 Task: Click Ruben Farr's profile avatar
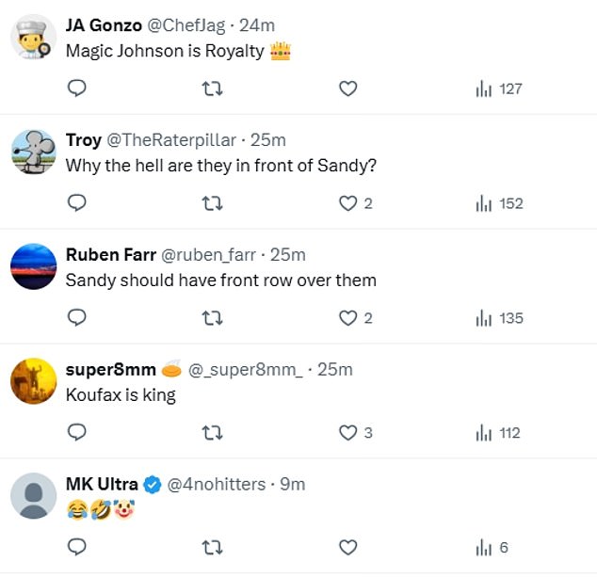[34, 266]
